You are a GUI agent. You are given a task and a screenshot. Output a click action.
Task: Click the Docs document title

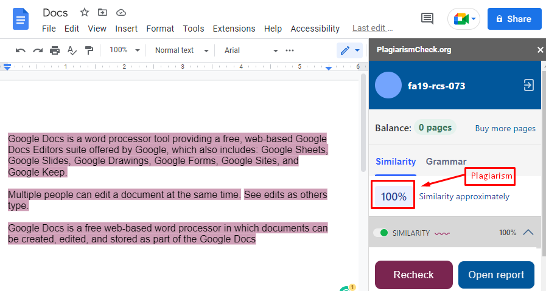tap(55, 13)
